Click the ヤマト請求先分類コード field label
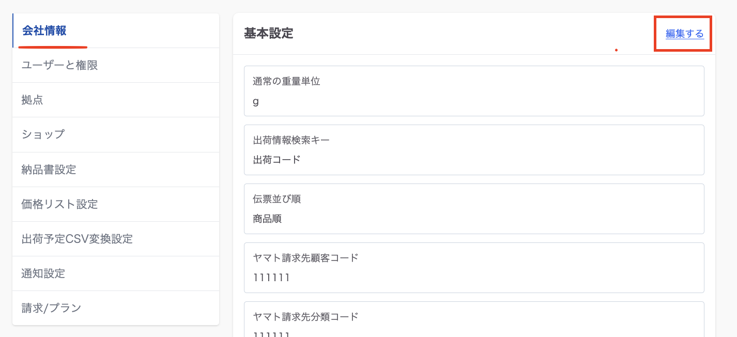737x337 pixels. (305, 317)
